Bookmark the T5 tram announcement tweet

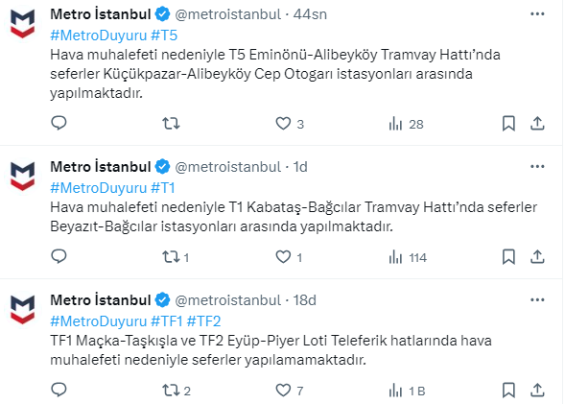[x=508, y=124]
